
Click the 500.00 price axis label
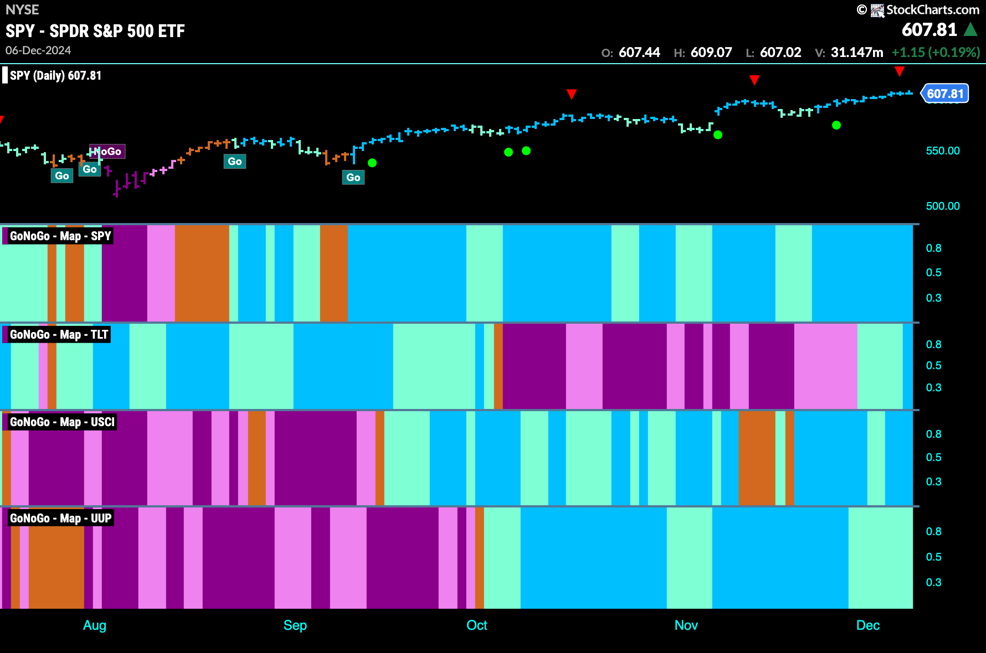pos(943,206)
